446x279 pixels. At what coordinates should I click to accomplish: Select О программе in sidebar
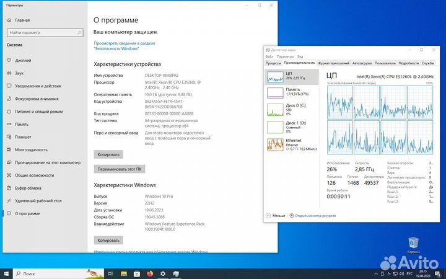27,213
